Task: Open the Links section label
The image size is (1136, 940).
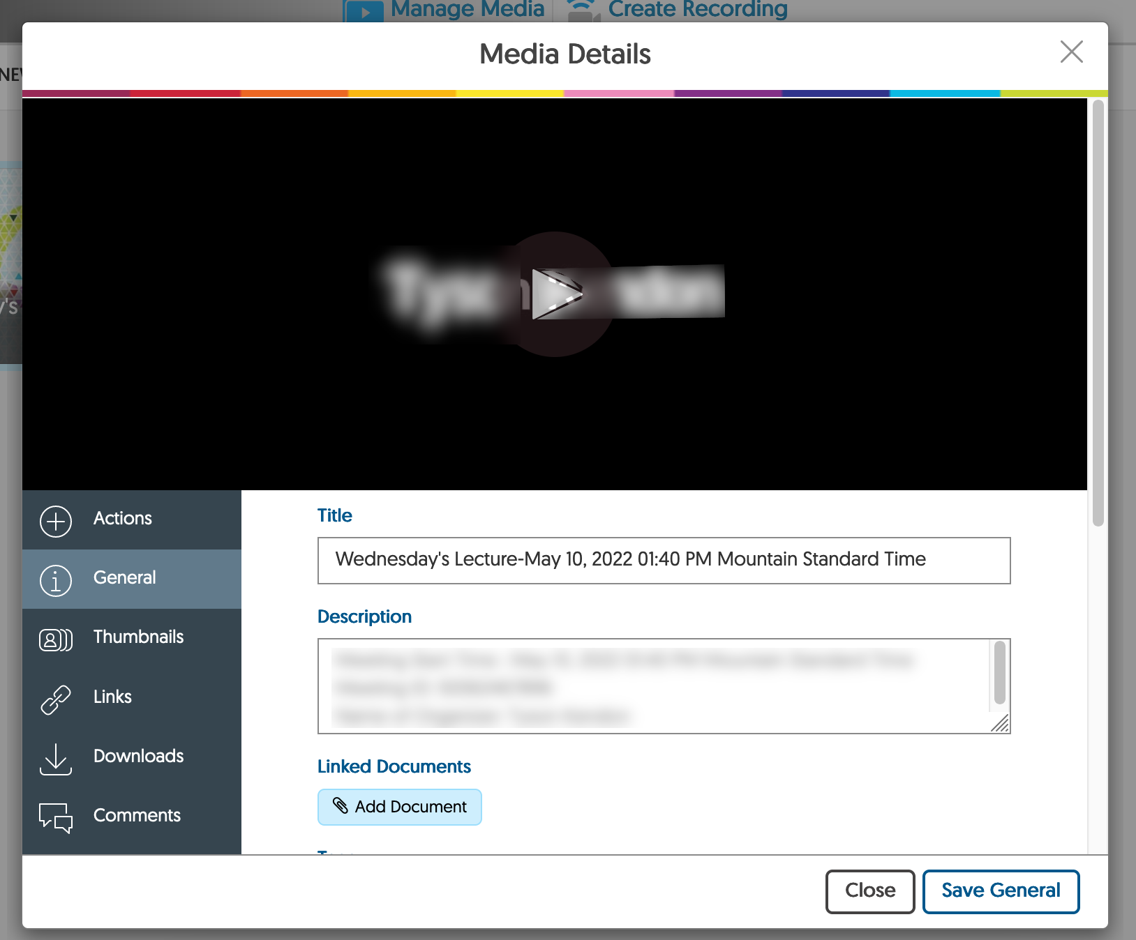Action: pos(112,697)
